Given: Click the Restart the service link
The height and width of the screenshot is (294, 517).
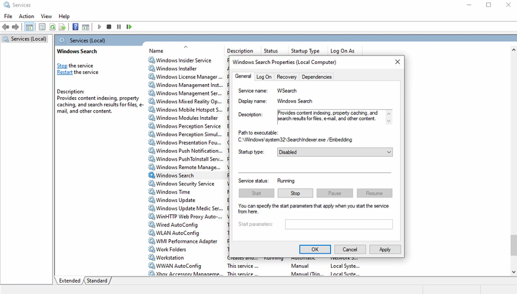Looking at the screenshot, I should [x=65, y=72].
